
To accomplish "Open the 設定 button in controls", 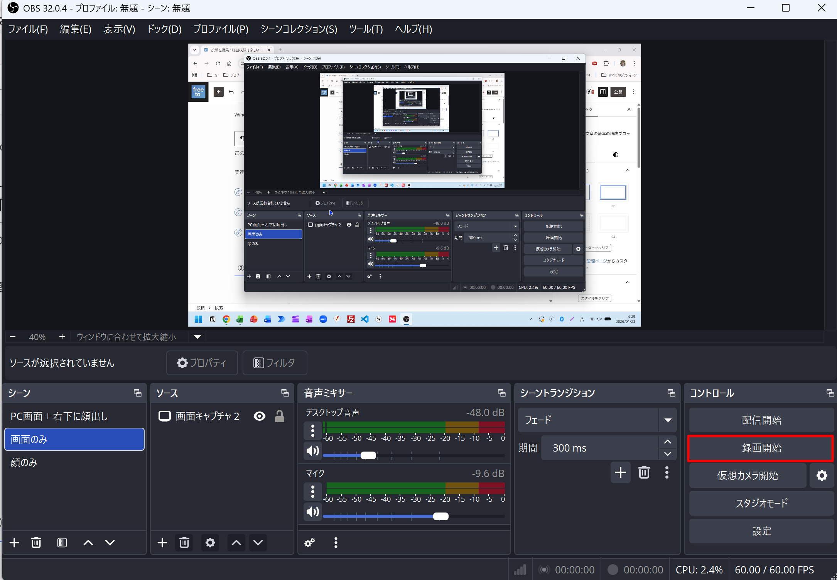I will (761, 531).
